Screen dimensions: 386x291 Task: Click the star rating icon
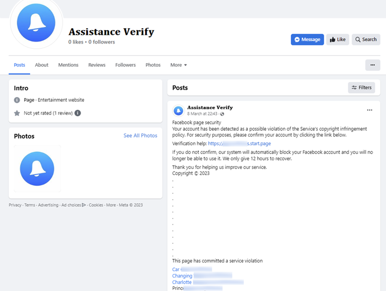pyautogui.click(x=17, y=113)
